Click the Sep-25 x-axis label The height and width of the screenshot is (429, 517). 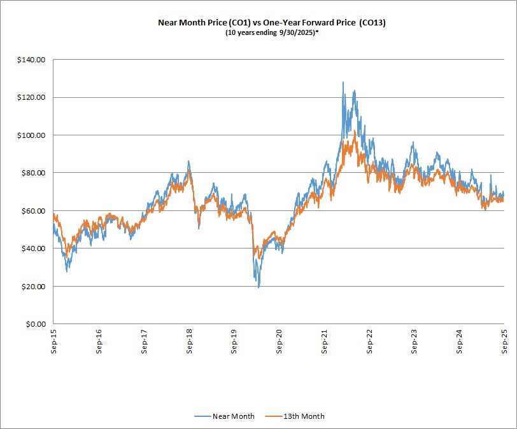tap(504, 341)
